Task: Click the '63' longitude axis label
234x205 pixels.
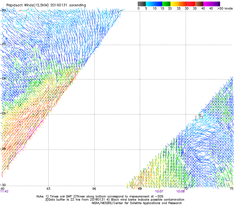Action: pyautogui.click(x=48, y=189)
